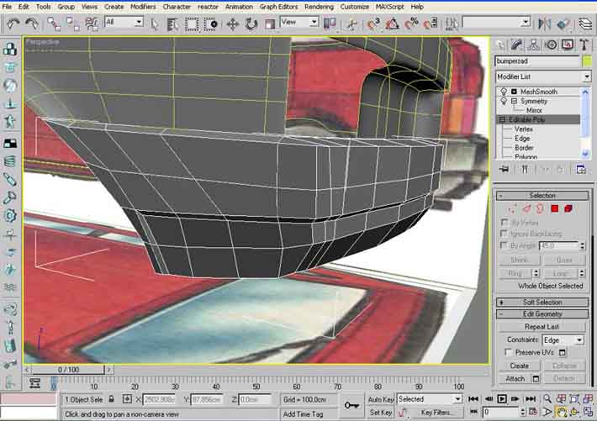Collapse the Symmetry modifier tree
The width and height of the screenshot is (597, 421).
tap(514, 101)
